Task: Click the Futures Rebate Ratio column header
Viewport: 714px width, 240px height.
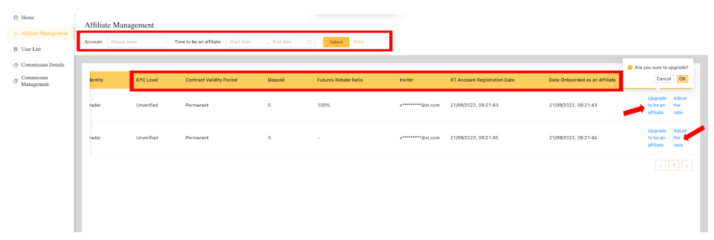Action: click(x=340, y=80)
